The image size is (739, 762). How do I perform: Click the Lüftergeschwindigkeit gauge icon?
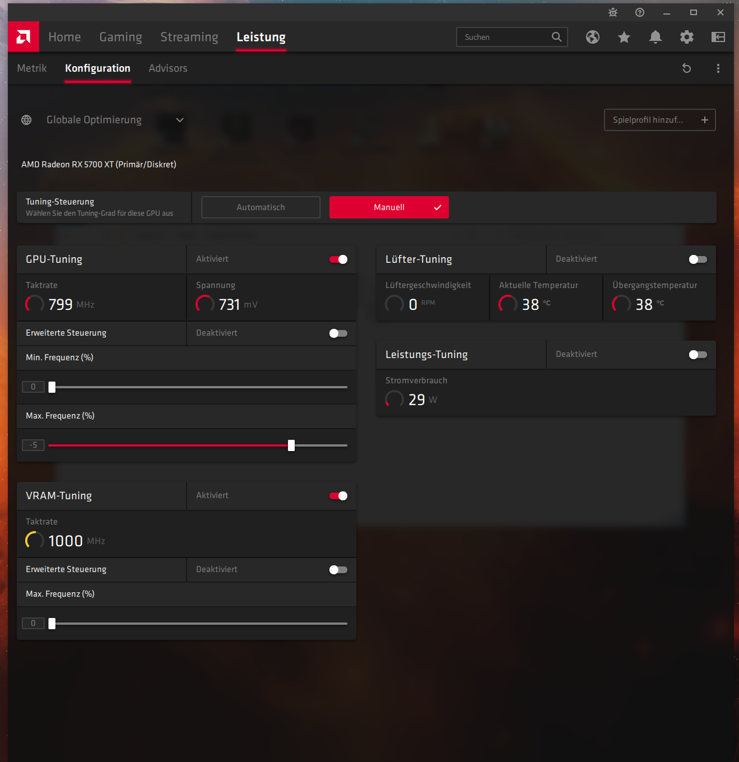[394, 304]
